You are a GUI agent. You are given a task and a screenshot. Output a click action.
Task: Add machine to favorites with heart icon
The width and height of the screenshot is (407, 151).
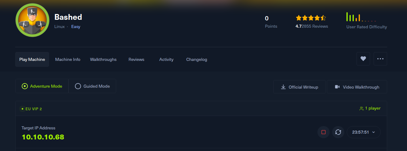click(x=363, y=59)
